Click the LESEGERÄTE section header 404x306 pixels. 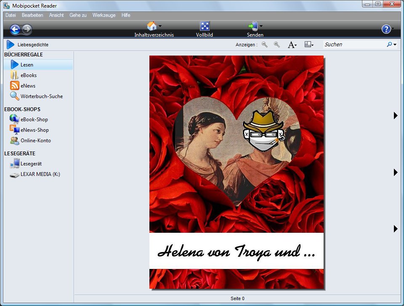[x=20, y=153]
